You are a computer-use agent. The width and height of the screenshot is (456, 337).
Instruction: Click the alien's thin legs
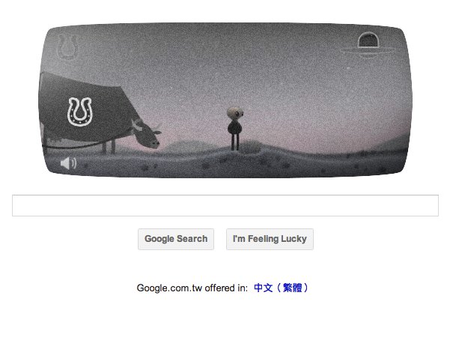coord(235,142)
